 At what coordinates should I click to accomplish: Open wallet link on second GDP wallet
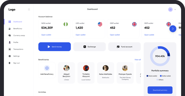point(149,35)
